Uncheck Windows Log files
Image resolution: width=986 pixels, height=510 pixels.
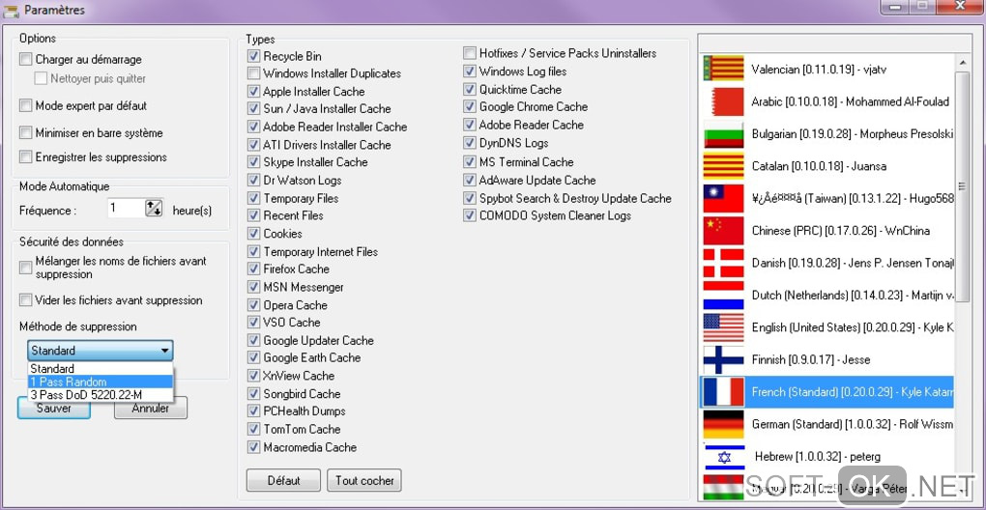[x=470, y=71]
